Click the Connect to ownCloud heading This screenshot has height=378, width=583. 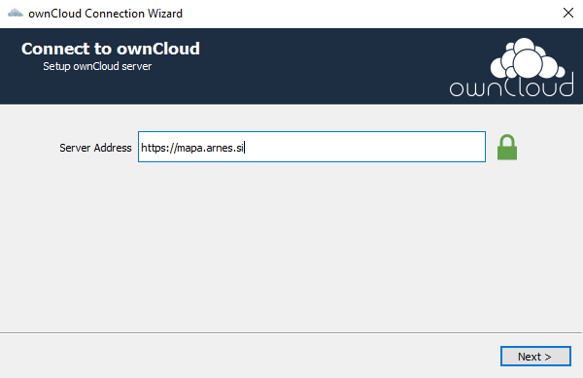(111, 49)
